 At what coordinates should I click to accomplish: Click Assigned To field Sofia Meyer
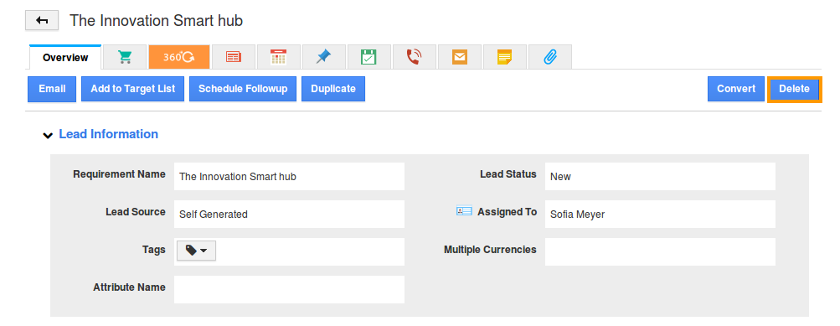coord(660,214)
